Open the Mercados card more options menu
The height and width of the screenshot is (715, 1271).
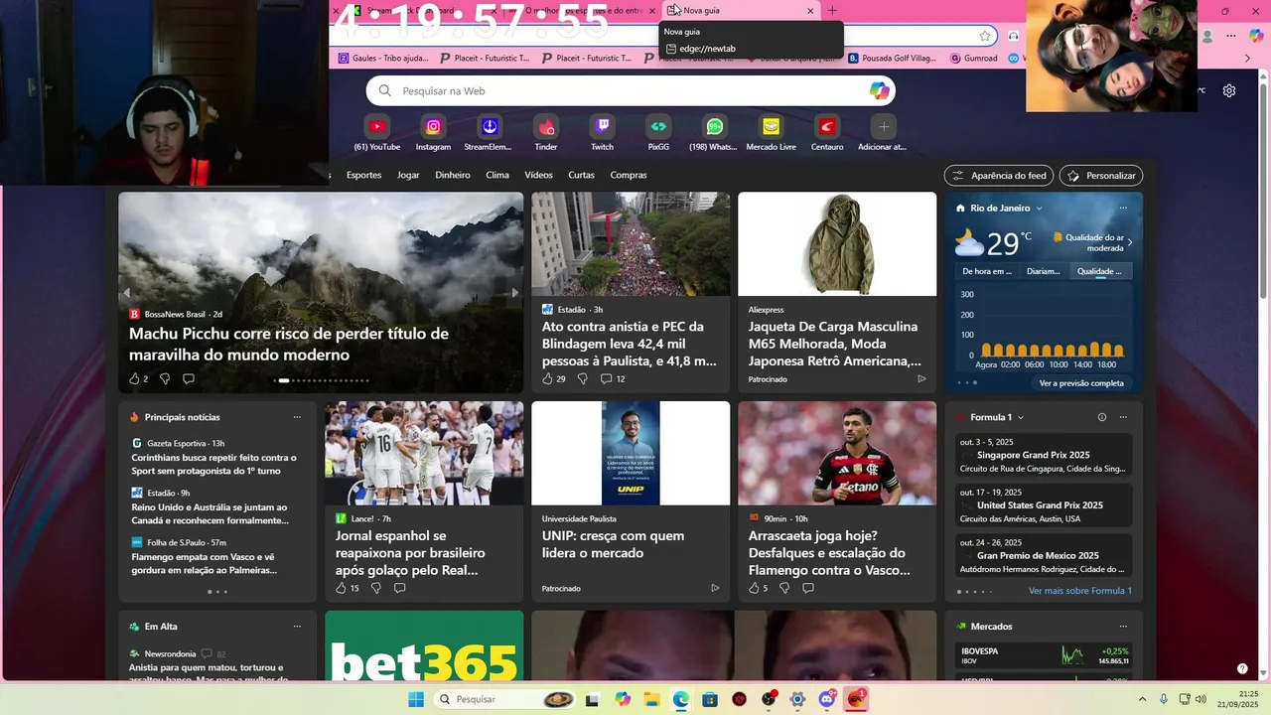[x=1123, y=627]
